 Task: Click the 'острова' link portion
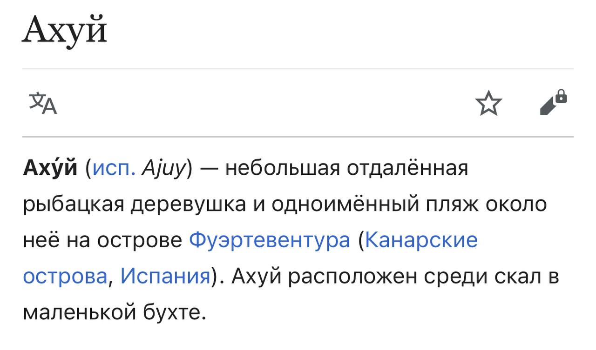point(65,277)
